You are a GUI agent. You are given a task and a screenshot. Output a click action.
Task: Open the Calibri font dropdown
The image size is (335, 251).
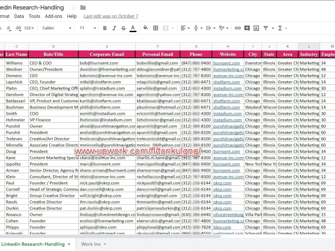[57, 28]
